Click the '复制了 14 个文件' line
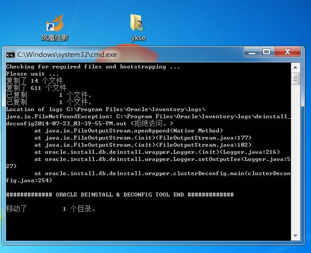This screenshot has height=253, width=311. pos(34,80)
